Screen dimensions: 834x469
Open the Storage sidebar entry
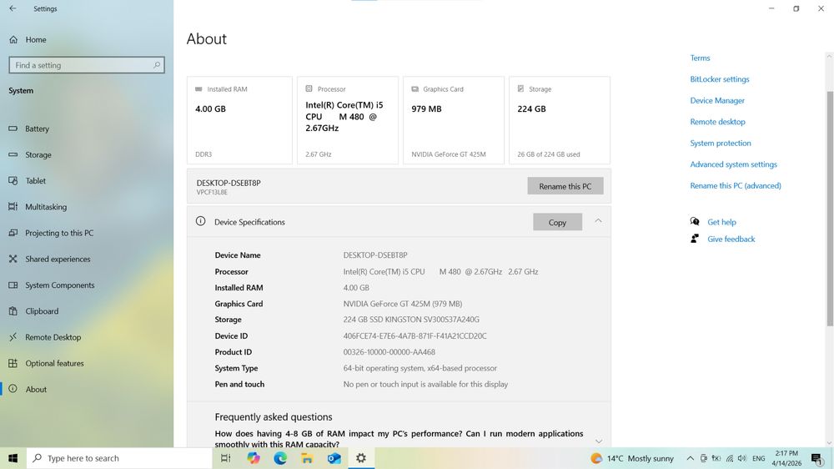pyautogui.click(x=38, y=155)
